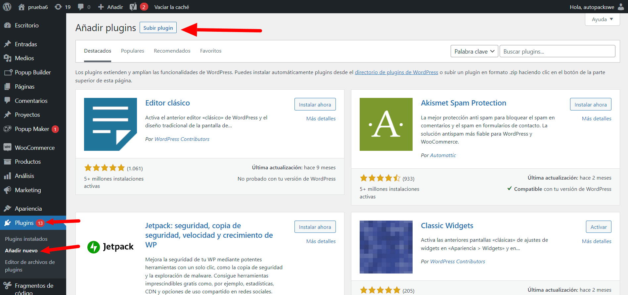Focus the Buscar plugins search field
This screenshot has width=628, height=295.
click(x=558, y=51)
